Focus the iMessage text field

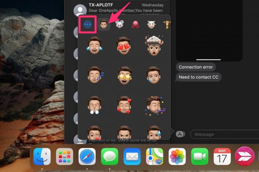tap(225, 134)
